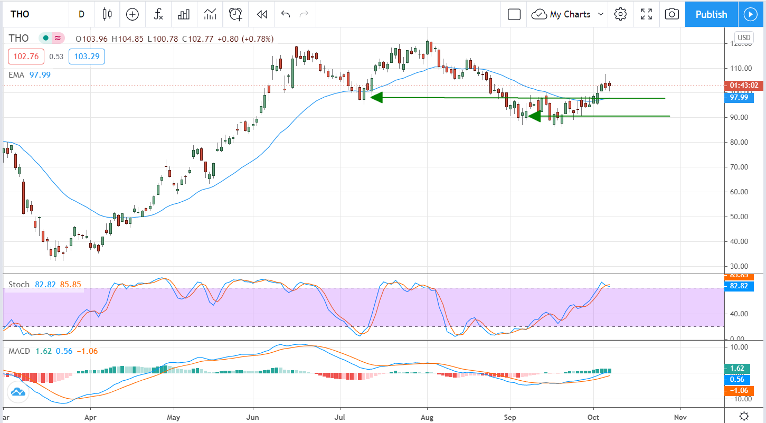Click the MACD label 0.56 on axis
The image size is (766, 423).
pos(737,379)
